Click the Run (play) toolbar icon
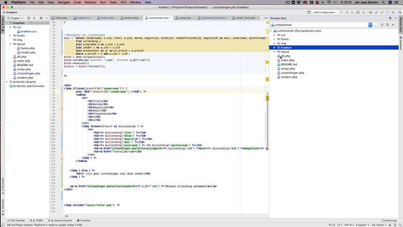Viewport: 403px width, 227px height. coord(341,13)
